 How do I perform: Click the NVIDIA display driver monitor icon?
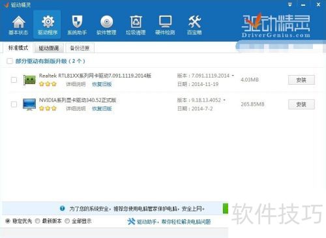(x=29, y=104)
